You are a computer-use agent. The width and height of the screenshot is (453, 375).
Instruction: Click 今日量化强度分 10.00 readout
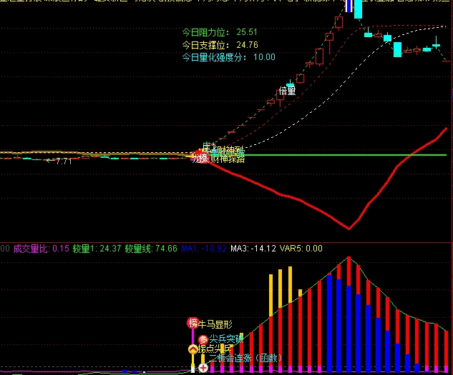click(228, 57)
